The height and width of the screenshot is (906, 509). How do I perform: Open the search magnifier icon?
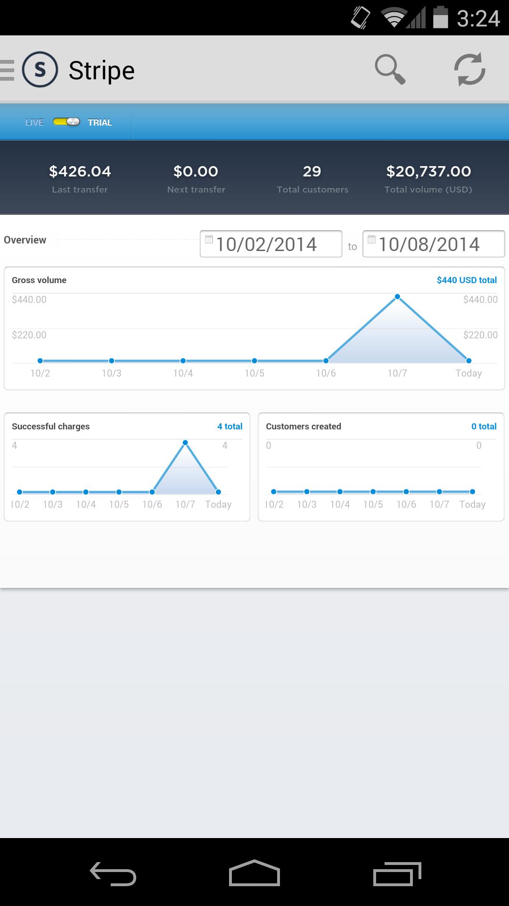point(390,70)
